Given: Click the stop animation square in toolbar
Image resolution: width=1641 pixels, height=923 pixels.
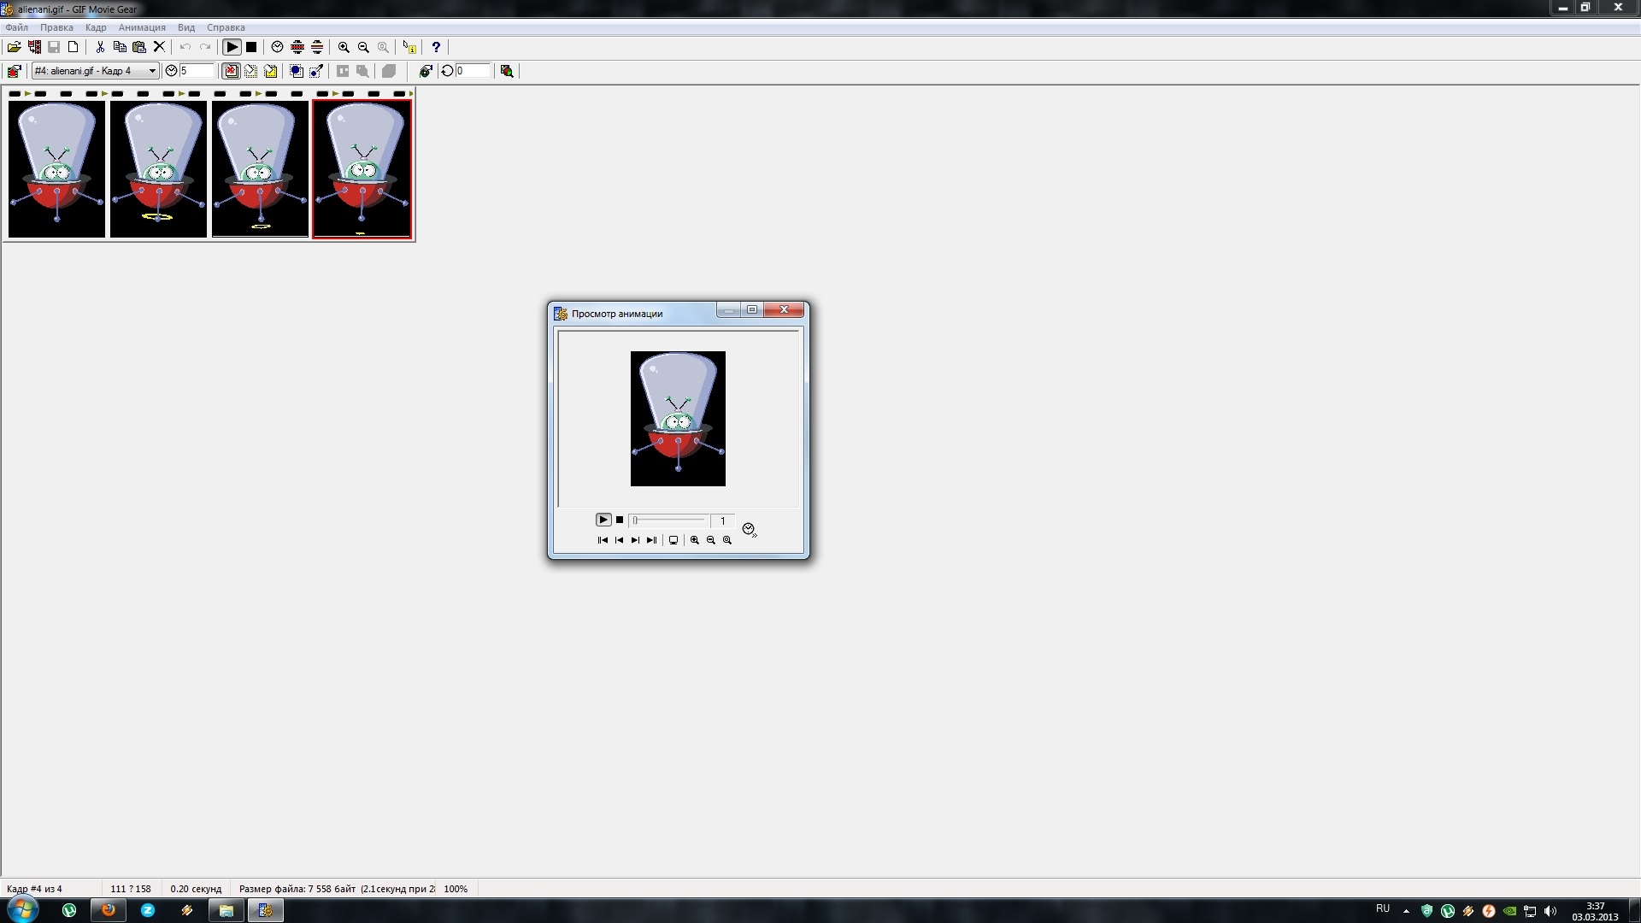Looking at the screenshot, I should (x=251, y=47).
